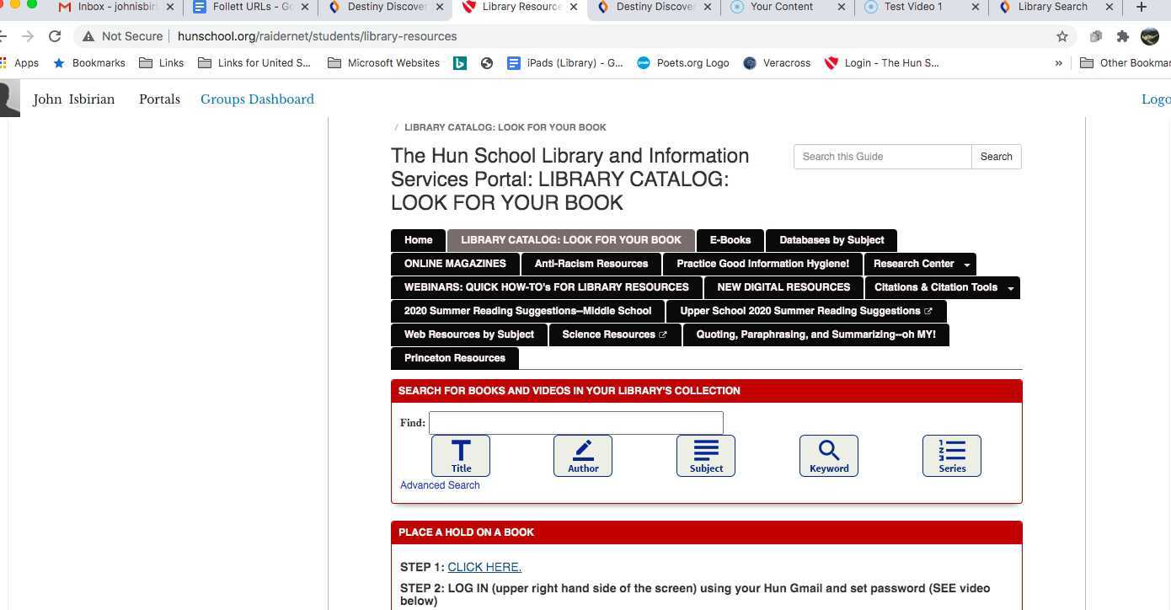
Task: Search by Keyword icon button
Action: [x=829, y=456]
